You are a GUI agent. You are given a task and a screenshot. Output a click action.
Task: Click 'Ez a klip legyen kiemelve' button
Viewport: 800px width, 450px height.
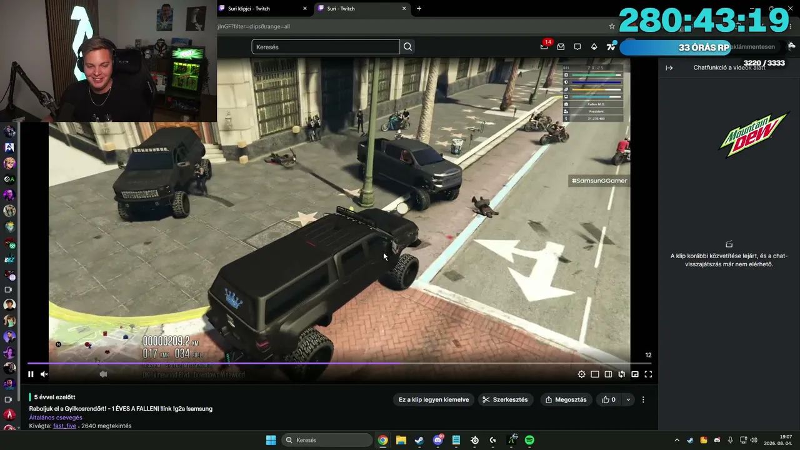434,399
